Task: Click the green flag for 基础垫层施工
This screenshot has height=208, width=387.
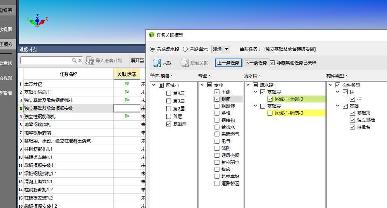Action: 127,92
